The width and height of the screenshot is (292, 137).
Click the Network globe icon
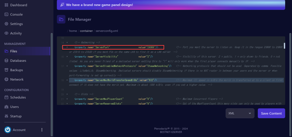pyautogui.click(x=6, y=79)
